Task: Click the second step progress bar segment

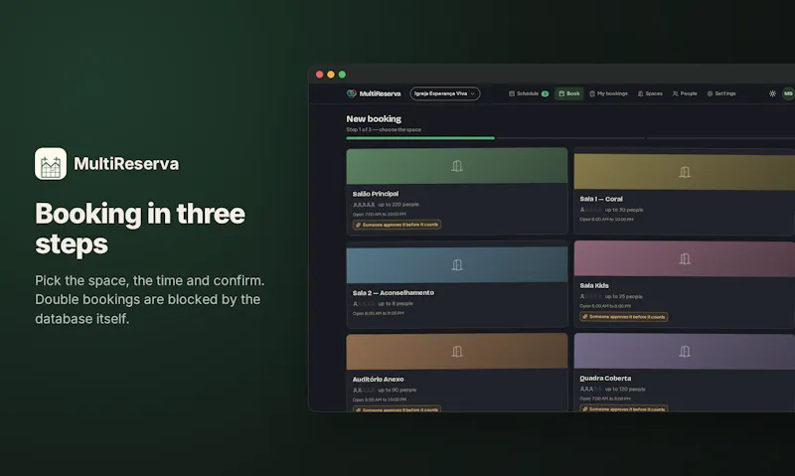Action: (570, 138)
